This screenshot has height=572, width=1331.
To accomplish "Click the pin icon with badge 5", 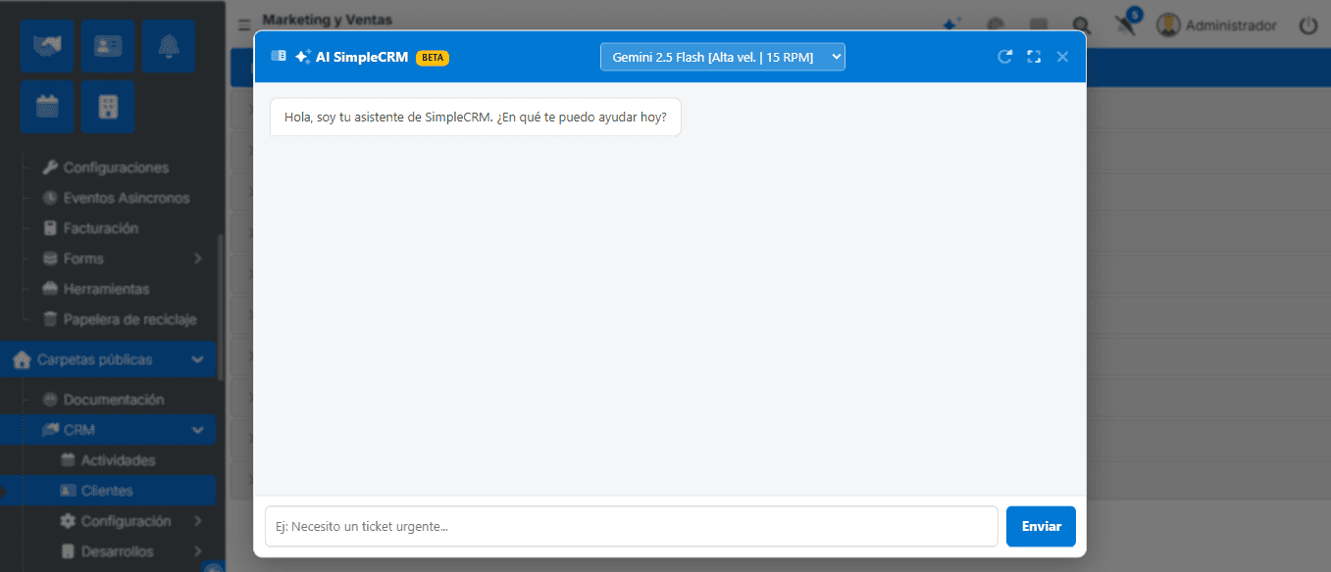I will tap(1127, 24).
